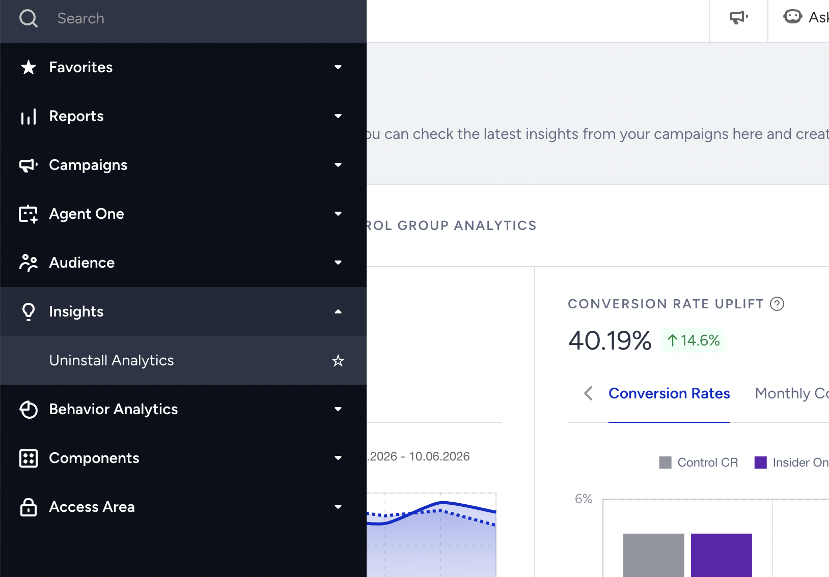The width and height of the screenshot is (829, 577).
Task: Click the Components grid icon
Action: (x=29, y=458)
